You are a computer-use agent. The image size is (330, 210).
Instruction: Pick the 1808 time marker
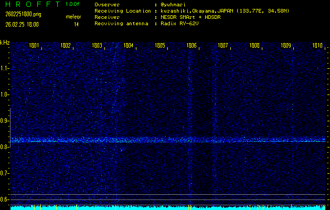point(254,46)
